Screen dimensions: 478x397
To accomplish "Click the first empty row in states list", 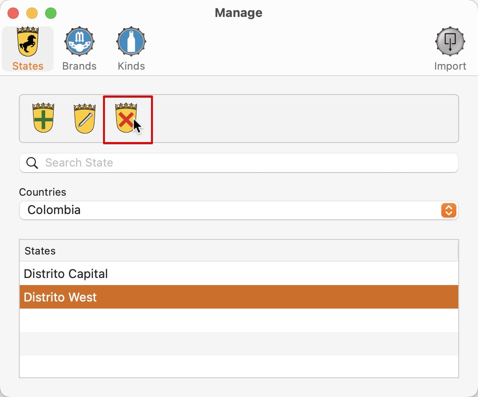I will pos(239,320).
